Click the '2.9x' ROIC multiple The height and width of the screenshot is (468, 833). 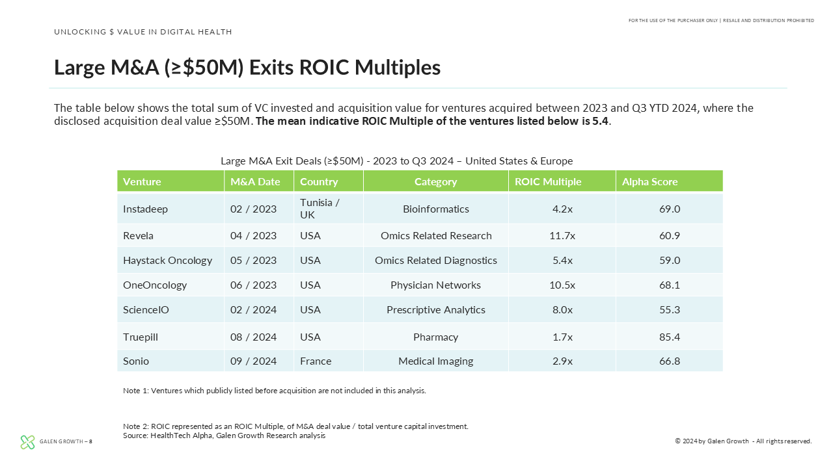(562, 361)
